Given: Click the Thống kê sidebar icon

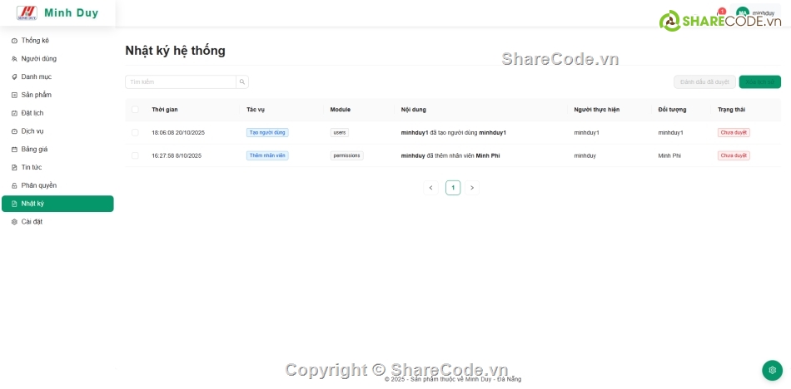Looking at the screenshot, I should pos(14,41).
